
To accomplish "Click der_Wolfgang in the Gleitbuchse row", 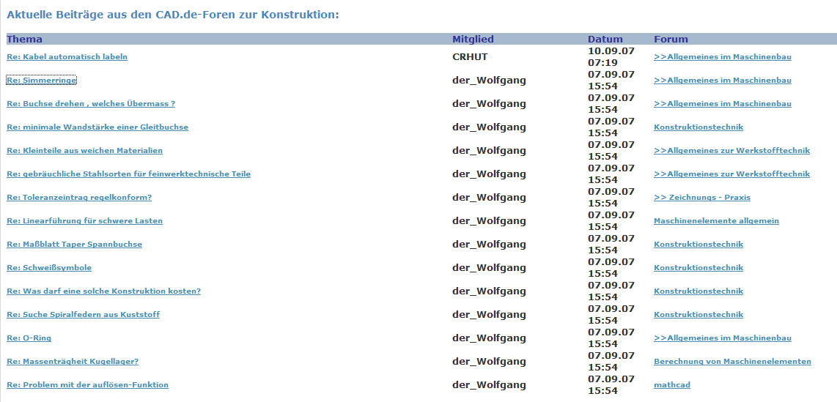I will (489, 127).
